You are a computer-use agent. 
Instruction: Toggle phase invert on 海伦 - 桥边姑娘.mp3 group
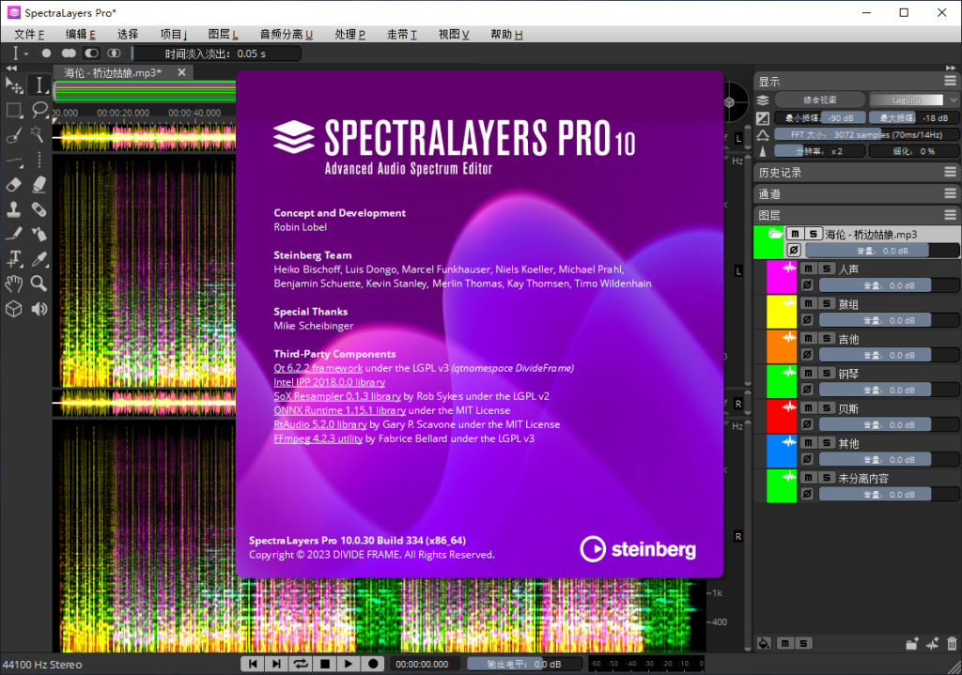pos(794,250)
